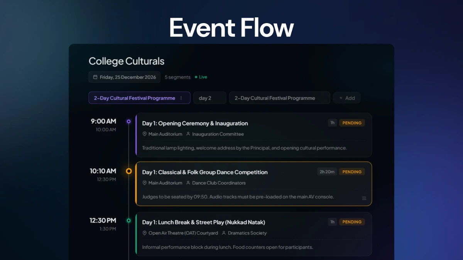Screen dimensions: 463x260
Task: Click the 9:00 AM start time label
Action: tap(103, 121)
